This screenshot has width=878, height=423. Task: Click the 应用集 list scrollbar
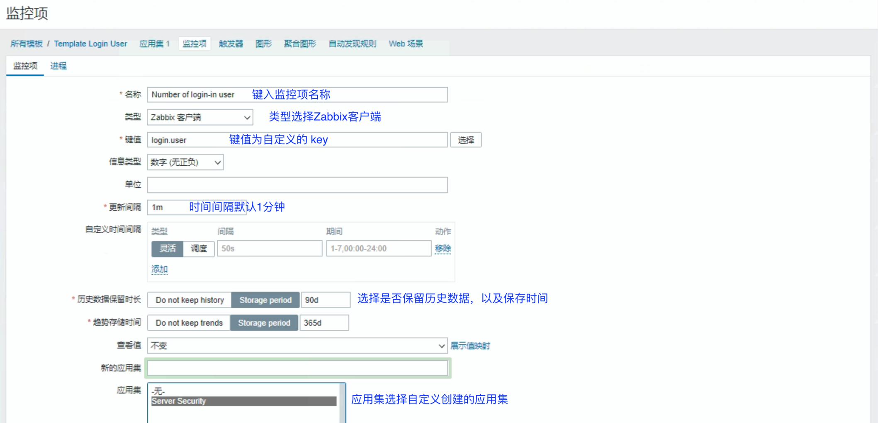[x=342, y=403]
